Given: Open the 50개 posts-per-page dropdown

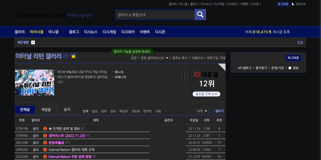Looking at the screenshot, I should point(201,111).
